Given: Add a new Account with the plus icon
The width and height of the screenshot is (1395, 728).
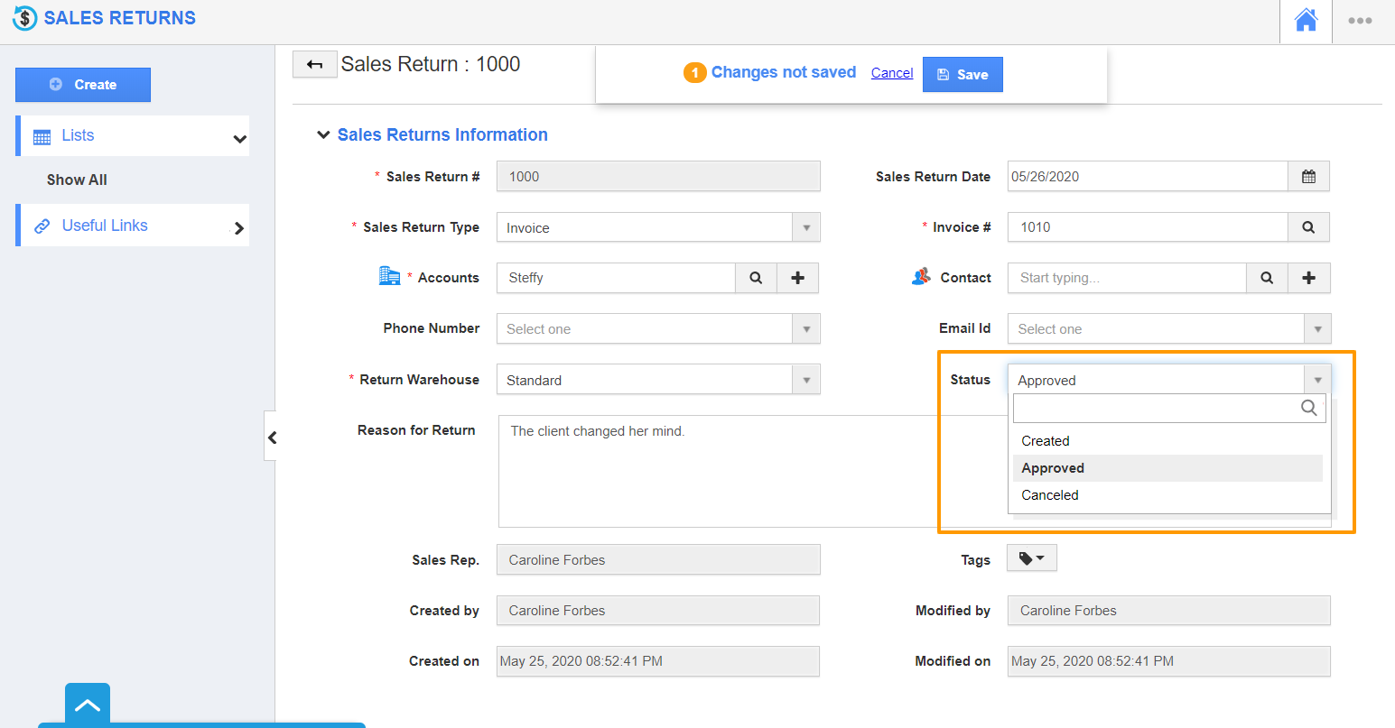Looking at the screenshot, I should (x=797, y=278).
